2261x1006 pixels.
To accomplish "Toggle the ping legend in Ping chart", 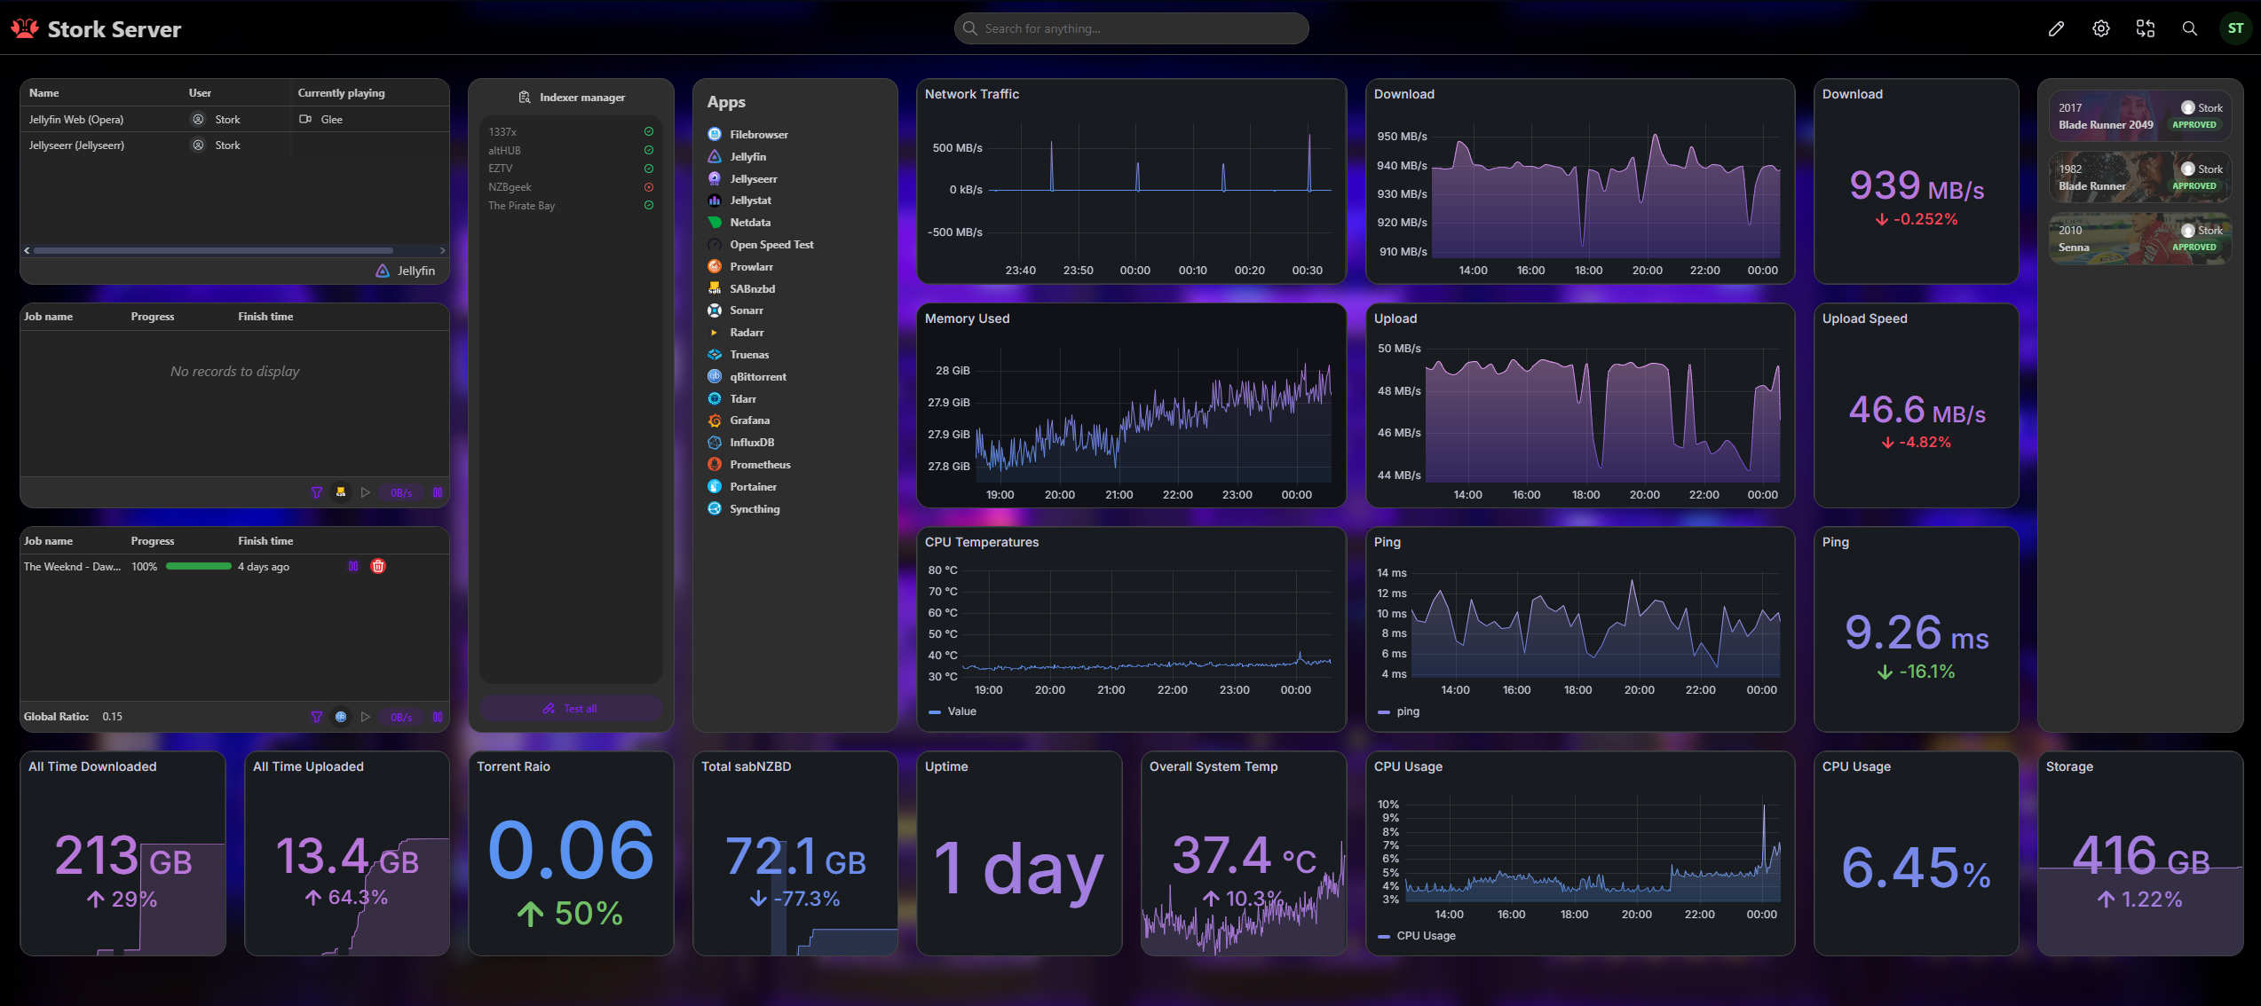I will click(1398, 711).
